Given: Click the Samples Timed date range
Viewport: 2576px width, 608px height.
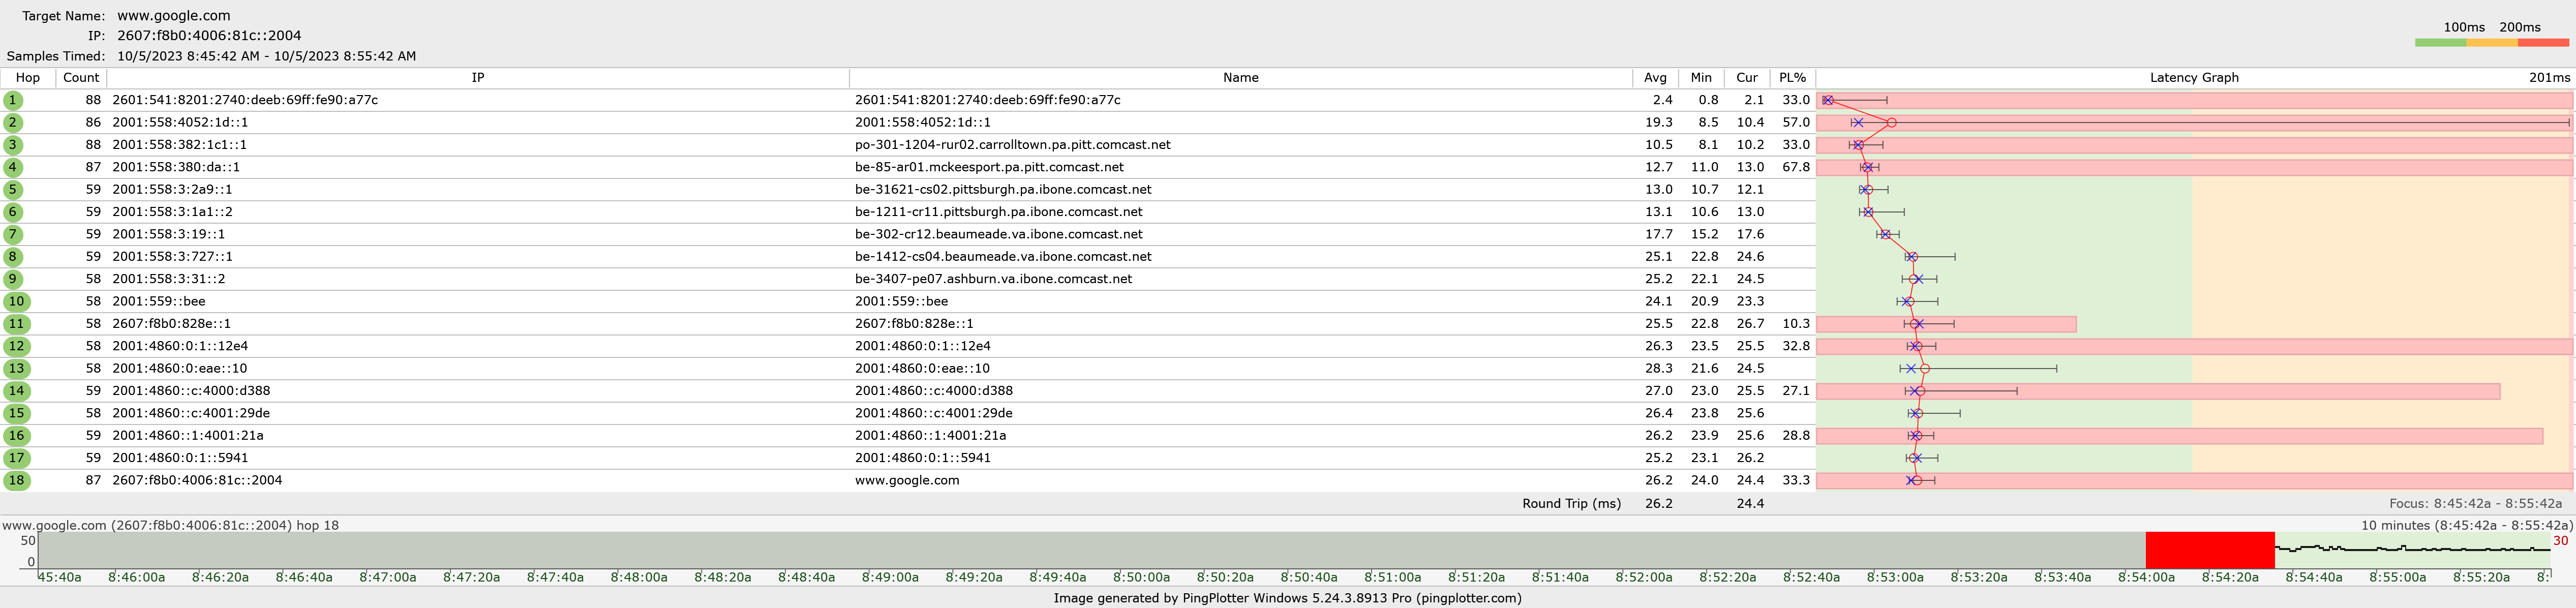Looking at the screenshot, I should [266, 56].
